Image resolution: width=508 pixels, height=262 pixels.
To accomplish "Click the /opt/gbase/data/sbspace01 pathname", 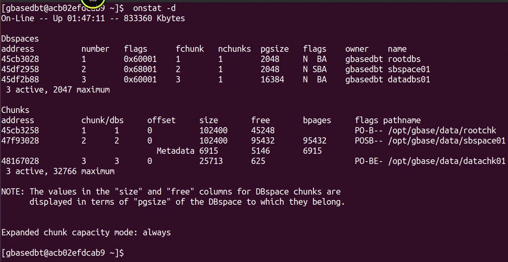I will click(447, 141).
